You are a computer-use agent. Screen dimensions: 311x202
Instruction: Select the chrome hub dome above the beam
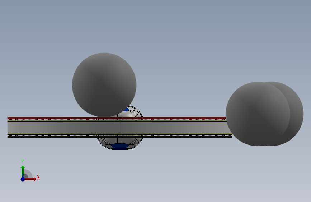click(132, 113)
